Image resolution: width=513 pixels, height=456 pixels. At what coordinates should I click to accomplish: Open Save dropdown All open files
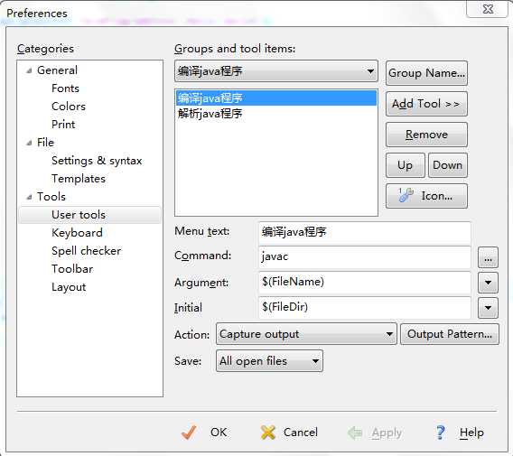pyautogui.click(x=269, y=361)
